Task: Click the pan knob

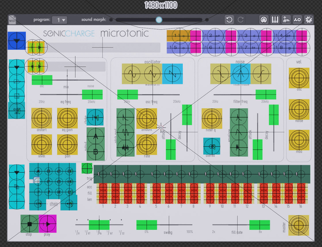Action: click(x=67, y=145)
